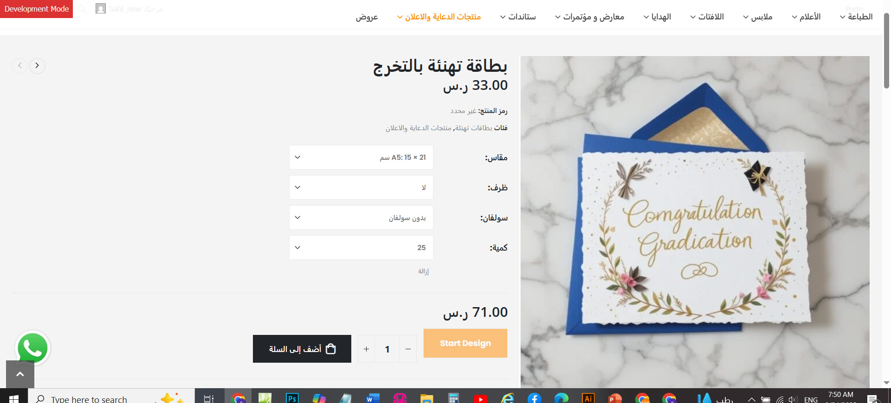Viewport: 891px width, 403px height.
Task: Open the مقاس size dropdown
Action: (x=361, y=157)
